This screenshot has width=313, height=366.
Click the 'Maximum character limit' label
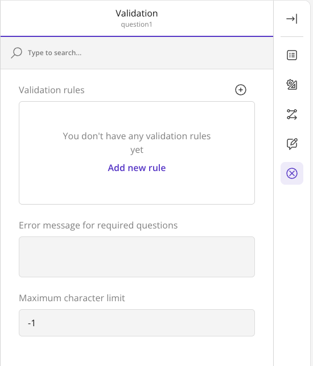72,298
